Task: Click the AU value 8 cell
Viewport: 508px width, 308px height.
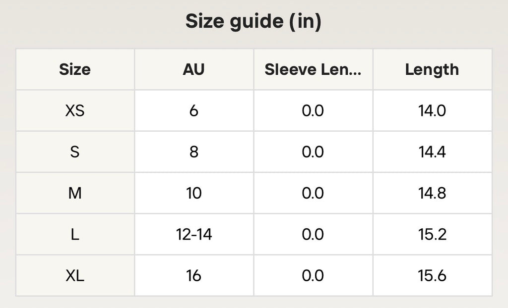Action: pyautogui.click(x=194, y=152)
